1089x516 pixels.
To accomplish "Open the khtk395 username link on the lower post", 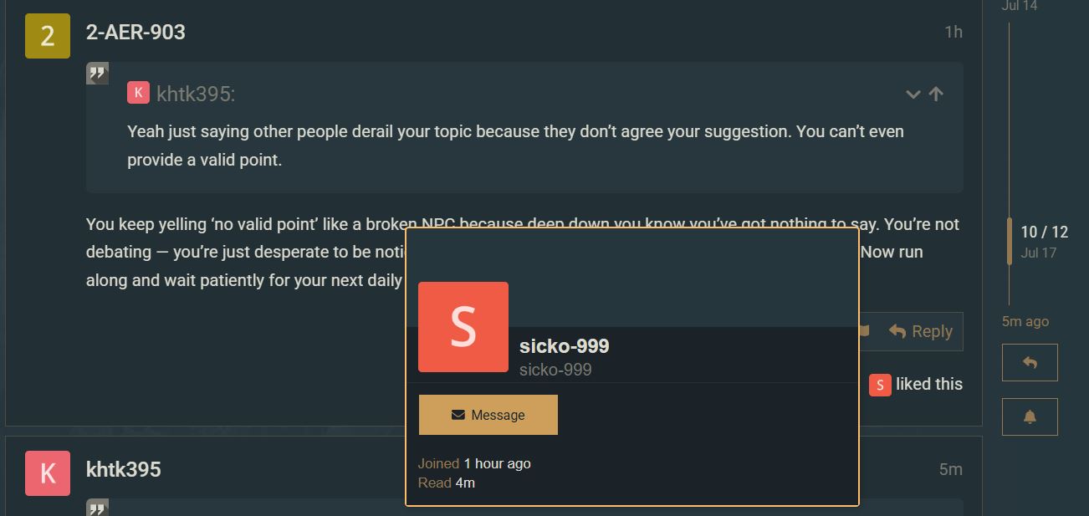I will [123, 469].
